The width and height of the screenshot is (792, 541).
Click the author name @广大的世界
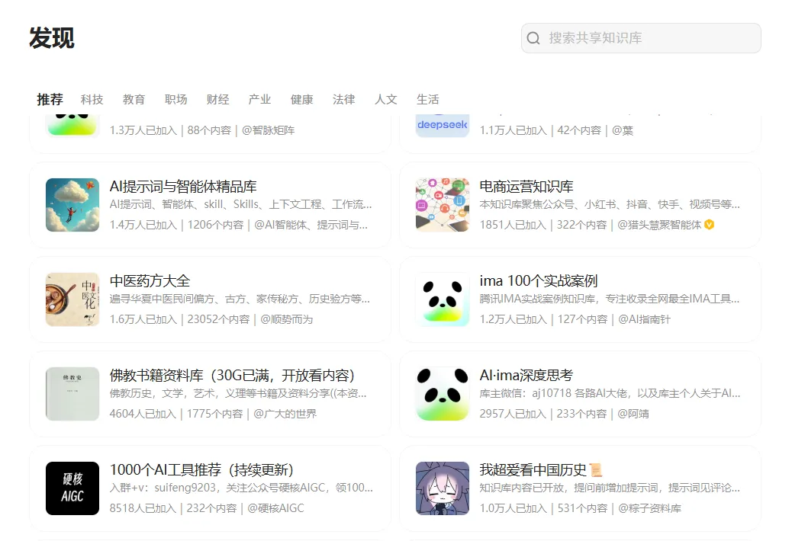(x=285, y=414)
